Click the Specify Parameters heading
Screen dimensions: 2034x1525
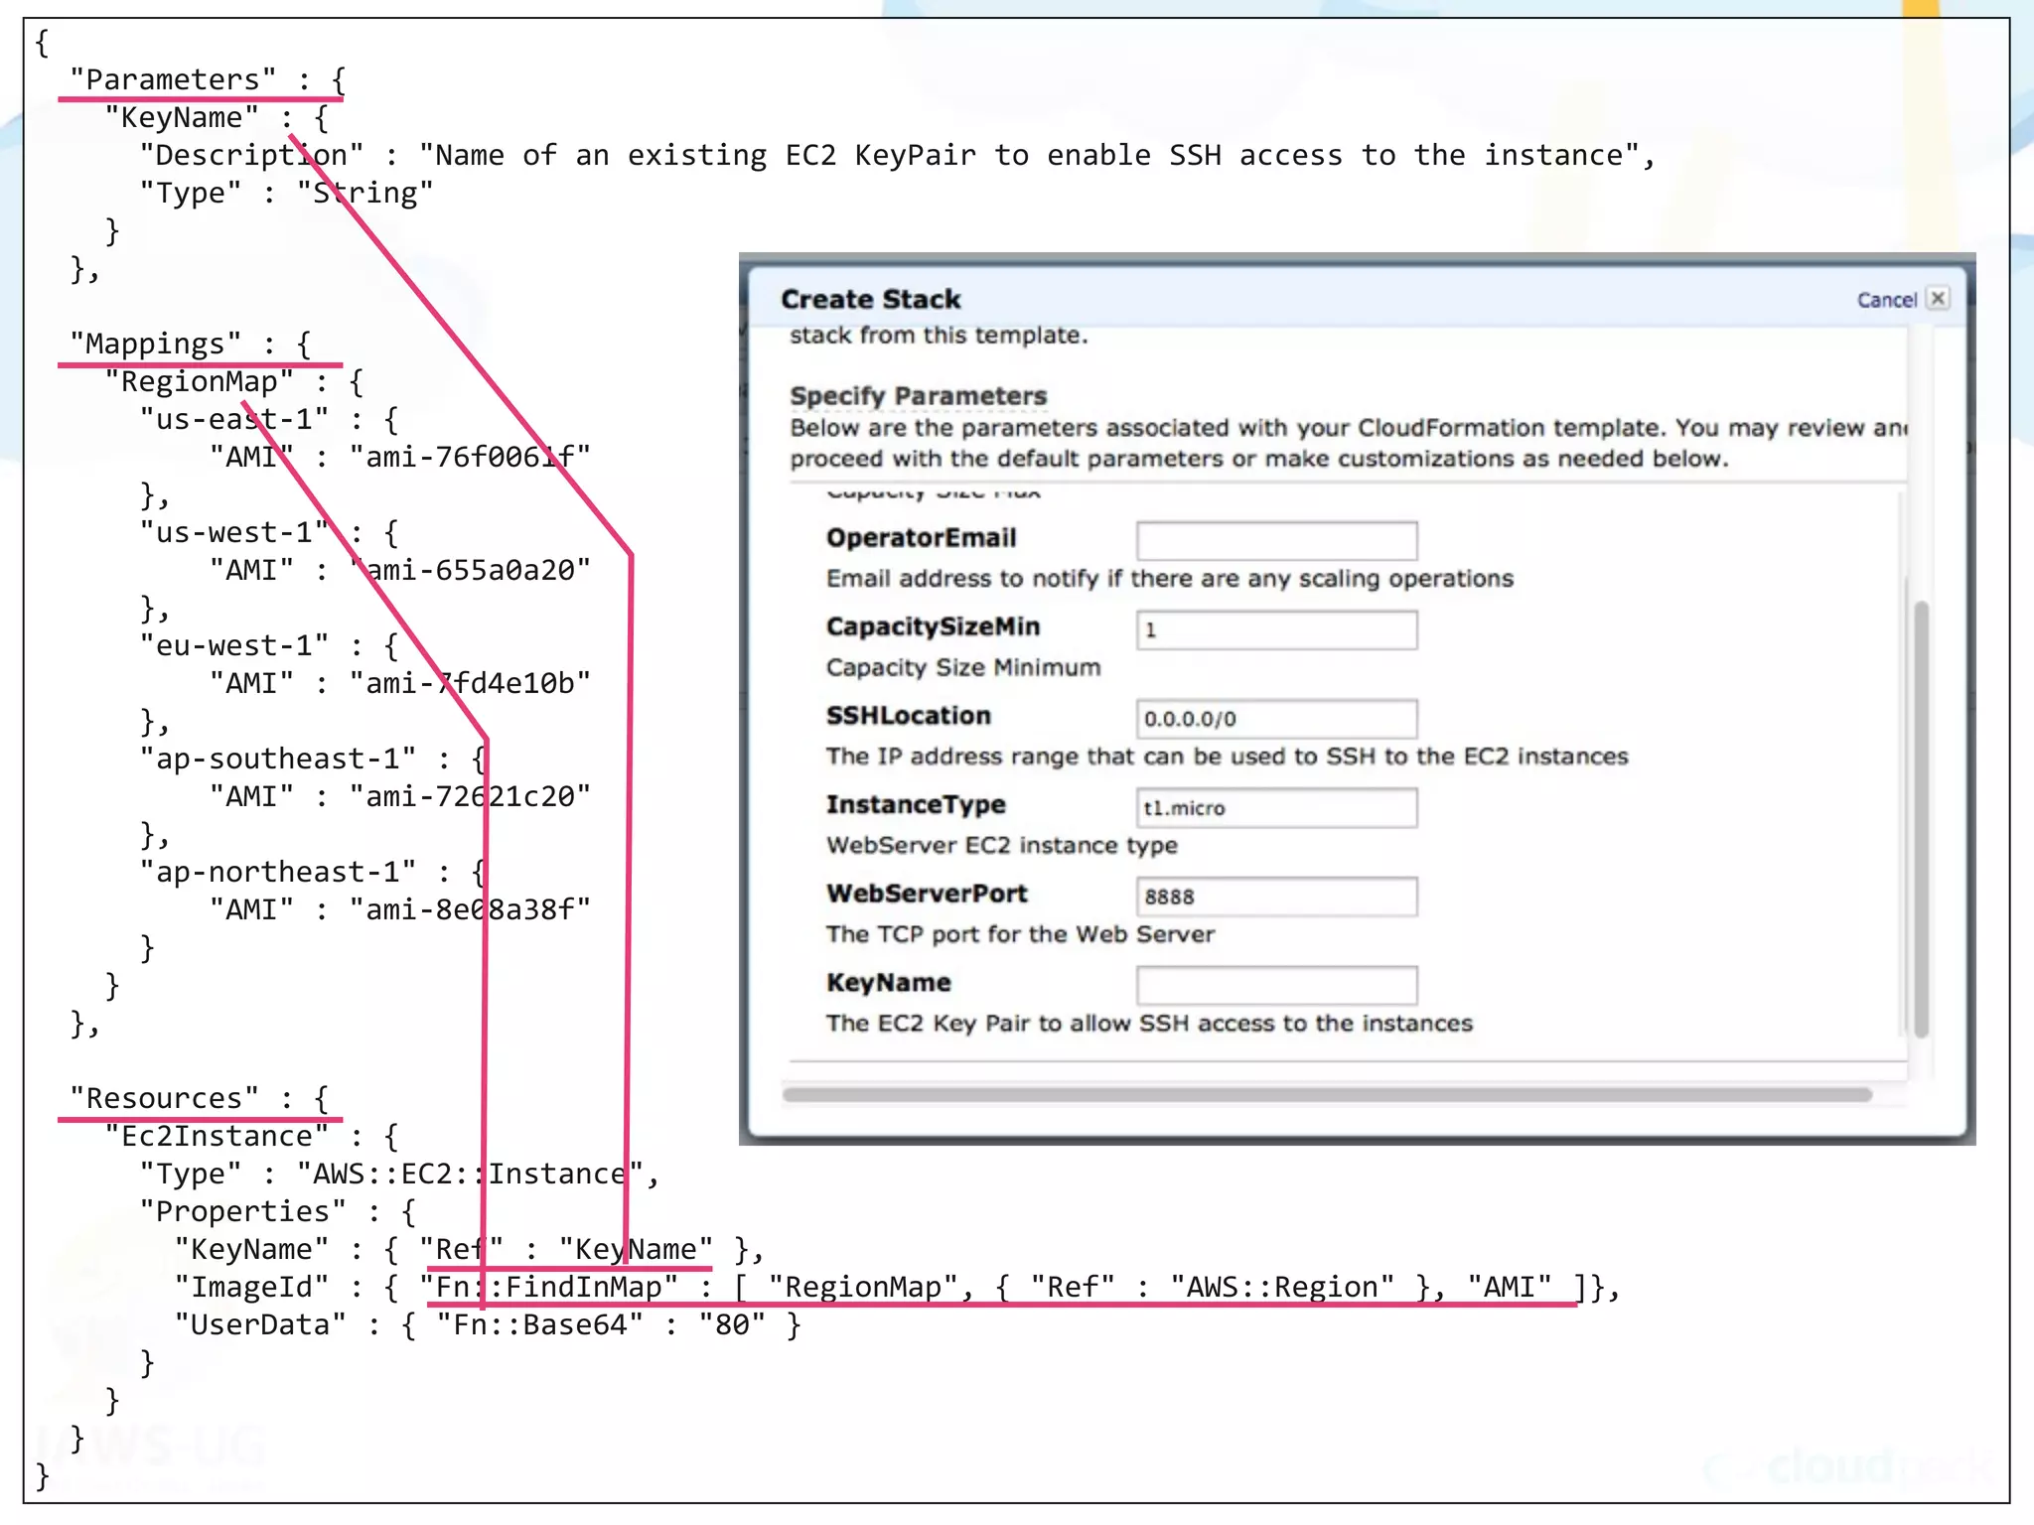(918, 396)
